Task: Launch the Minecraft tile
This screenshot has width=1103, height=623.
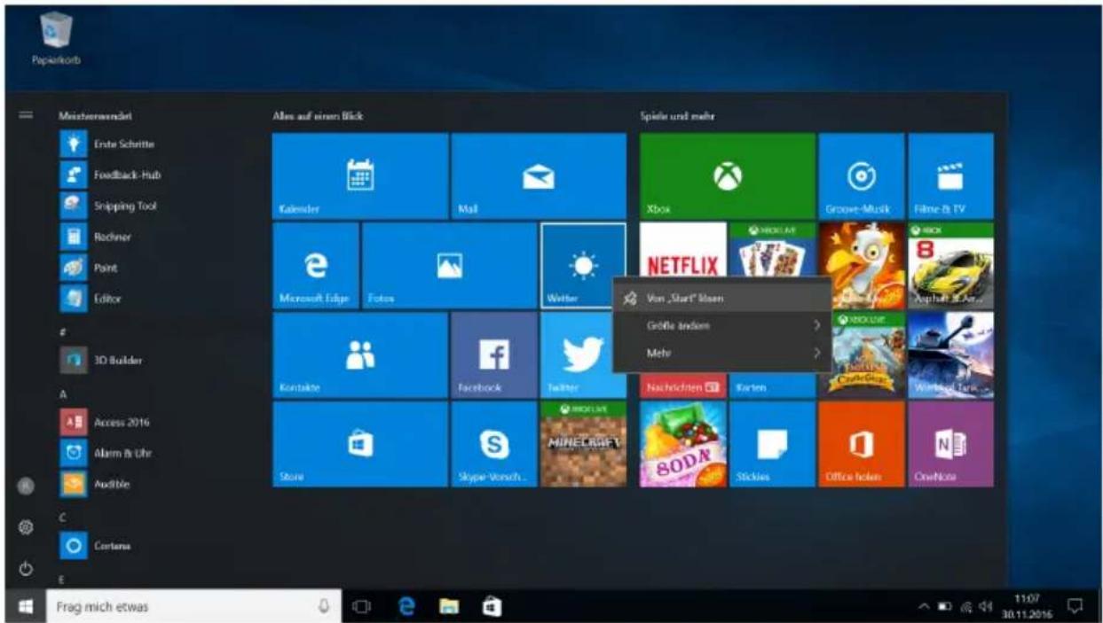Action: coord(583,443)
